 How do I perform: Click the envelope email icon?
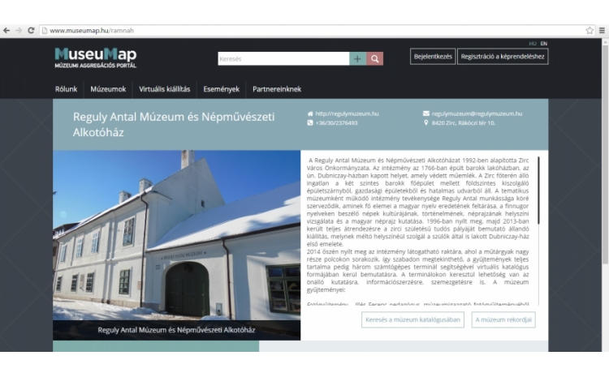[x=426, y=114]
